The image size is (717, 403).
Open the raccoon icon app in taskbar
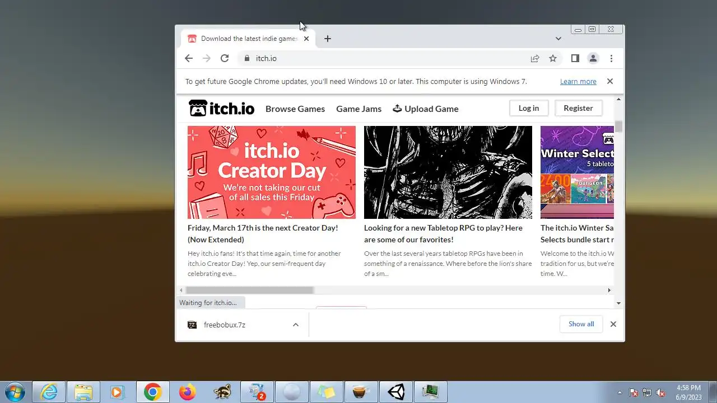(223, 392)
